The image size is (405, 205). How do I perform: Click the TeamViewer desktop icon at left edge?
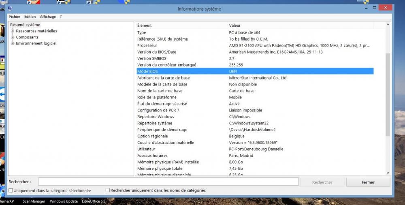click(2, 94)
